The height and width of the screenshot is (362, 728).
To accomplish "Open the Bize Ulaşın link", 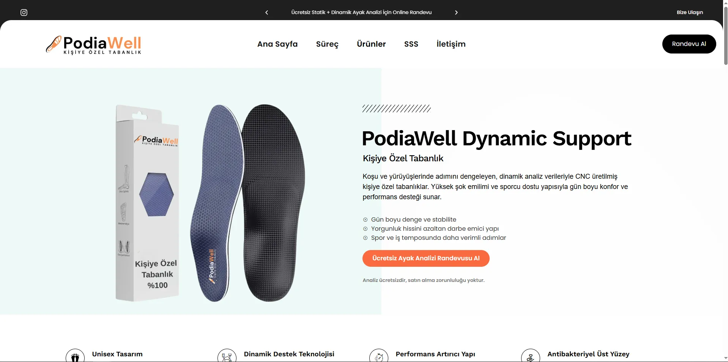I will 690,13.
